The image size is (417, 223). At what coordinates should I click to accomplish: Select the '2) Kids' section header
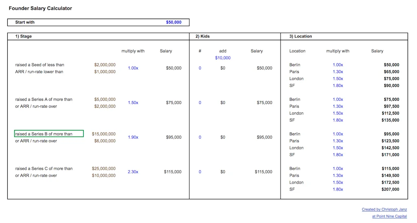pos(202,37)
